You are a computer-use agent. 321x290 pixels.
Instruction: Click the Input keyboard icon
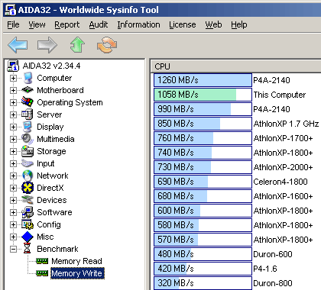click(28, 163)
